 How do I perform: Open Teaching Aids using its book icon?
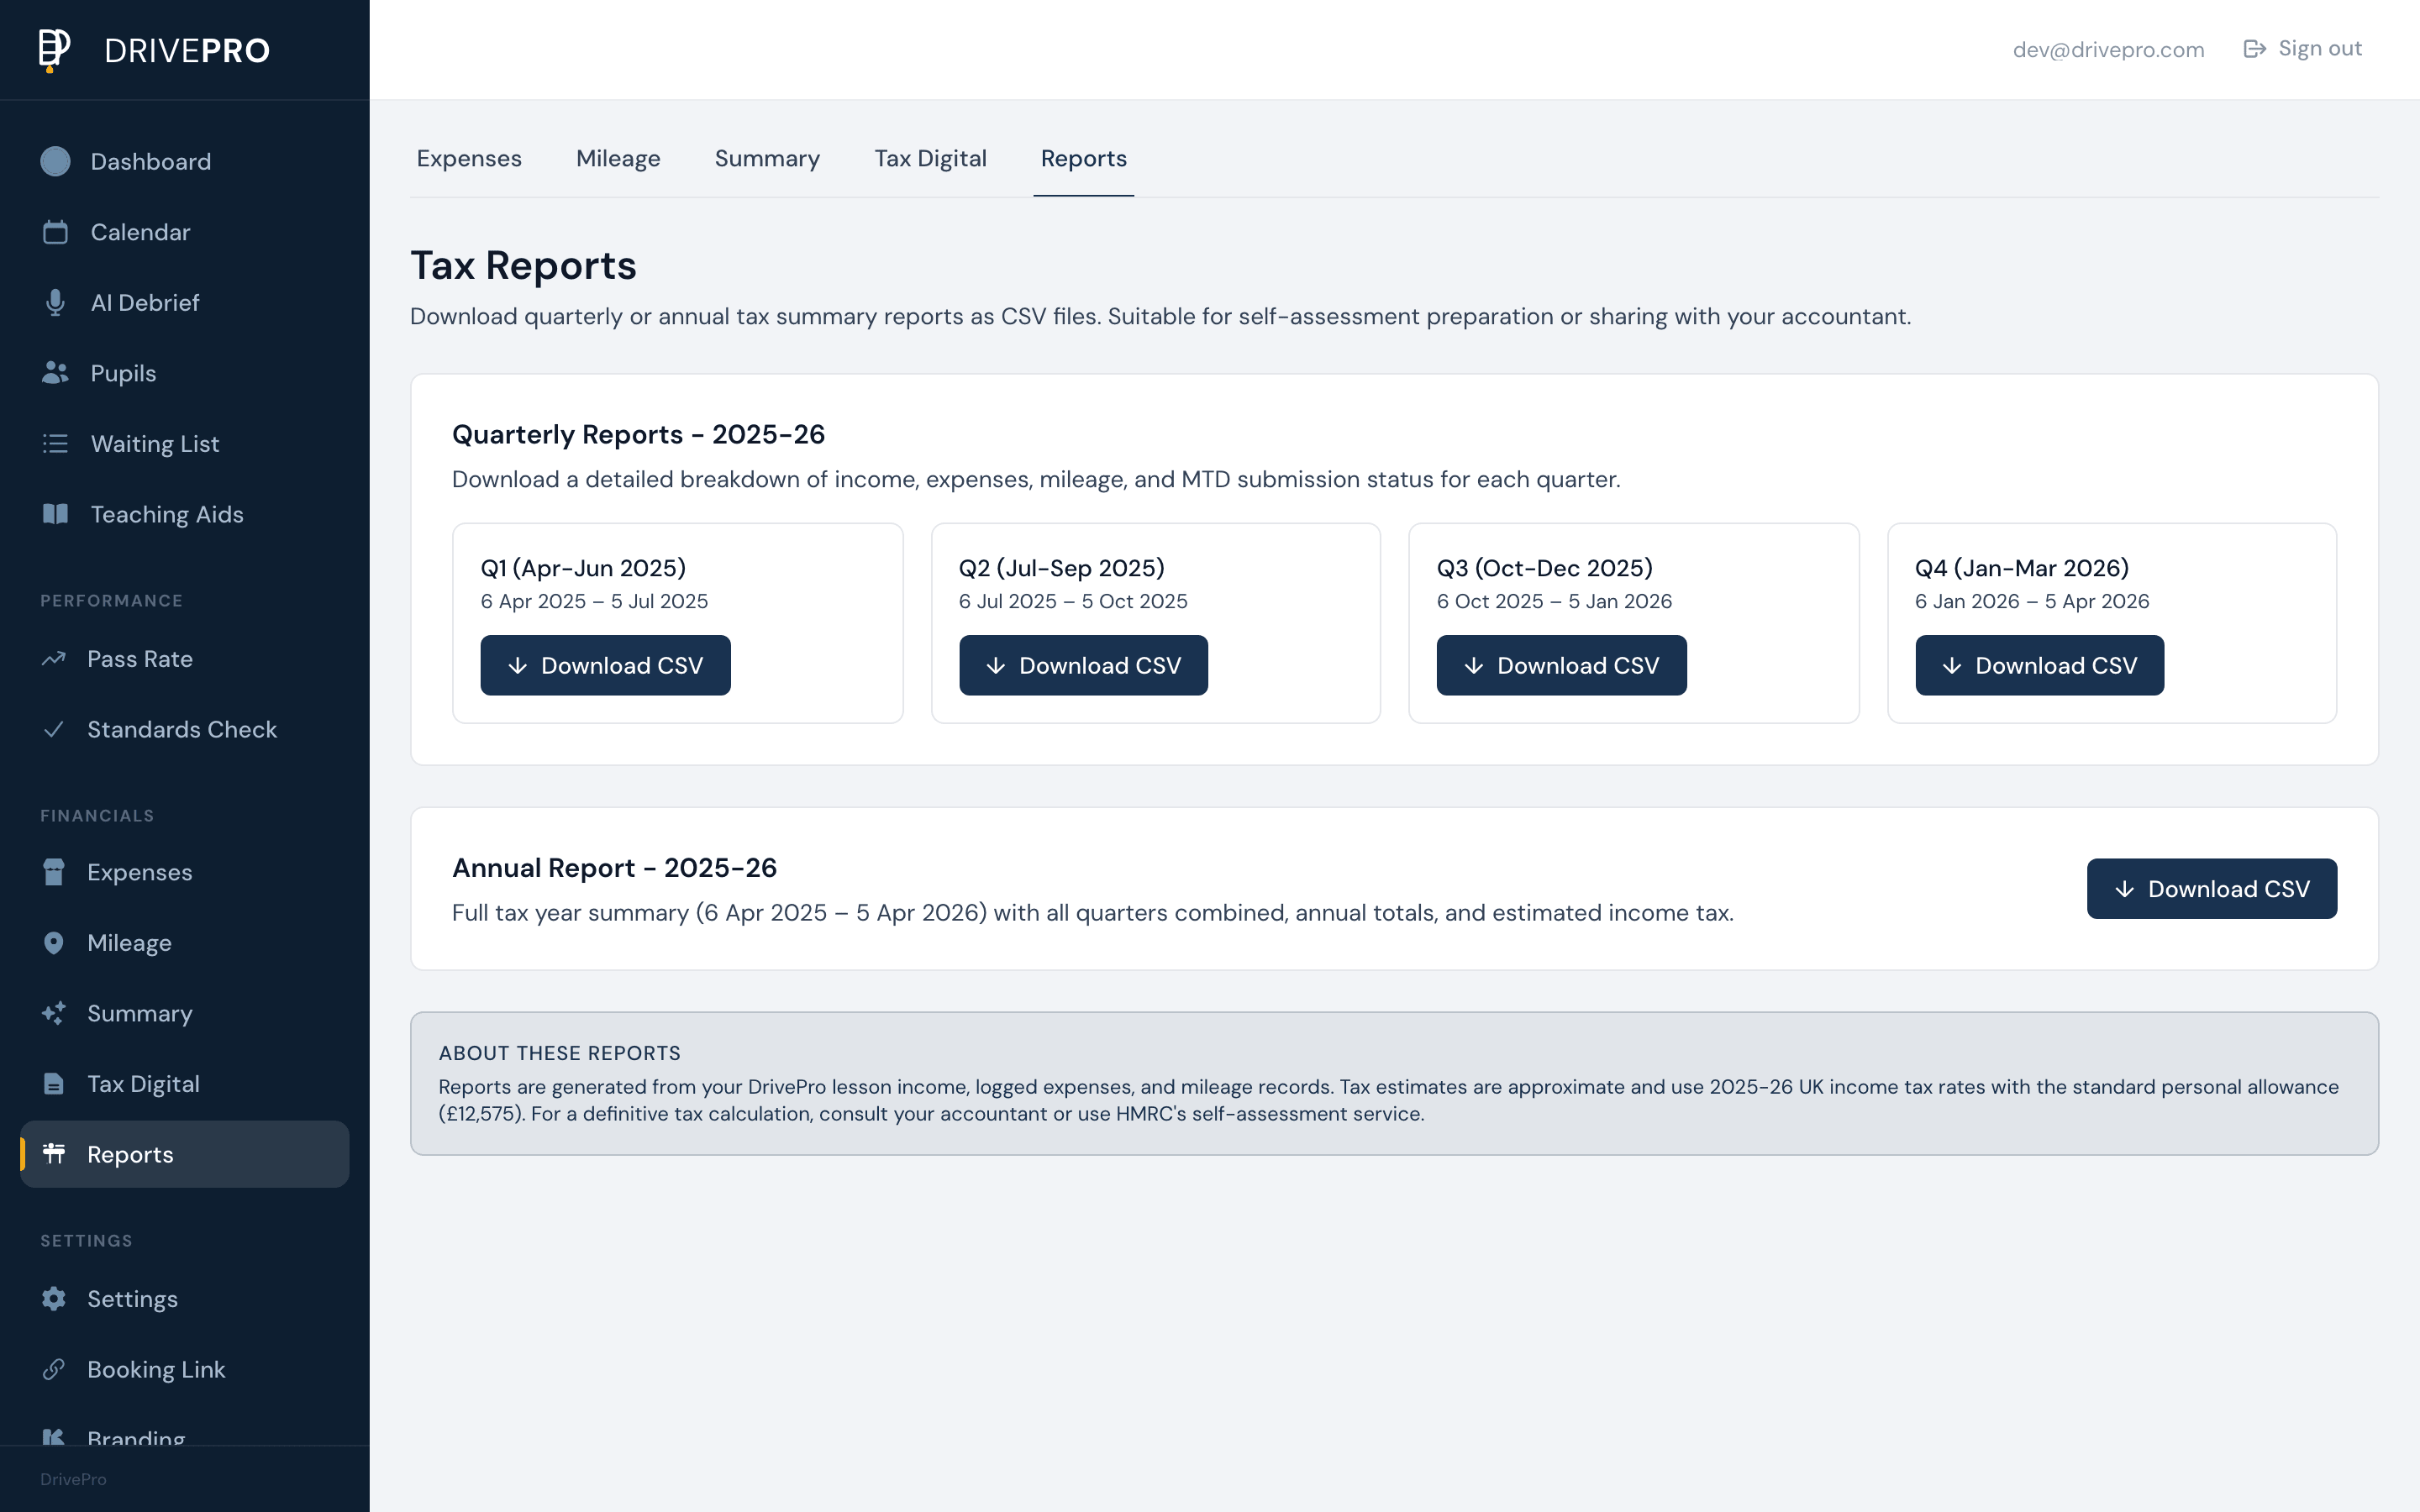pos(55,514)
